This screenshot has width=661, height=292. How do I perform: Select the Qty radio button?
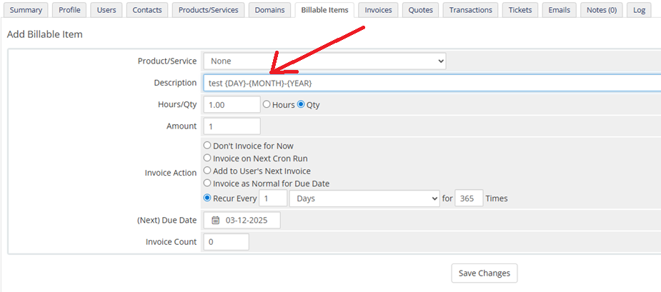click(x=301, y=104)
